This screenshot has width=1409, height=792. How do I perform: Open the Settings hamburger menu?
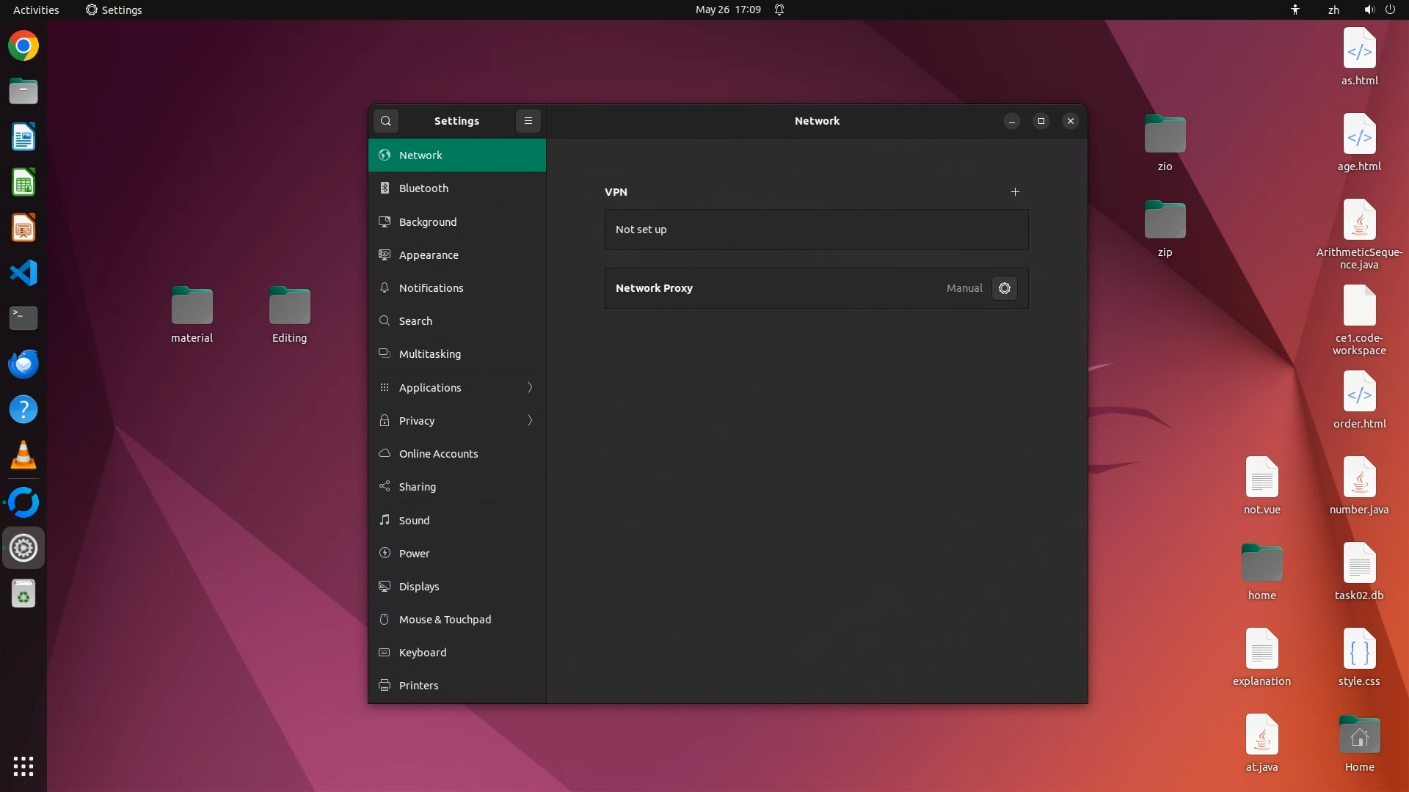pyautogui.click(x=528, y=121)
